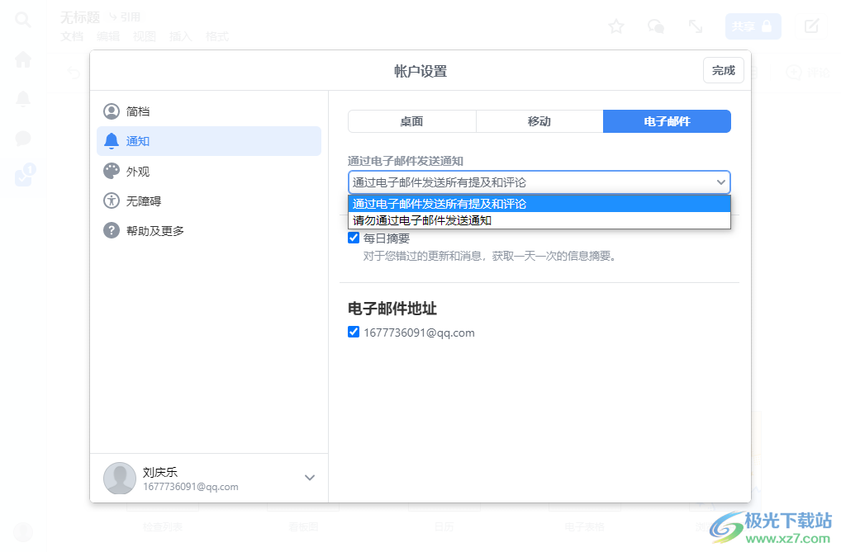Screen dimensions: 841x552
Task: Click the home icon in the left sidebar
Action: [x=23, y=59]
